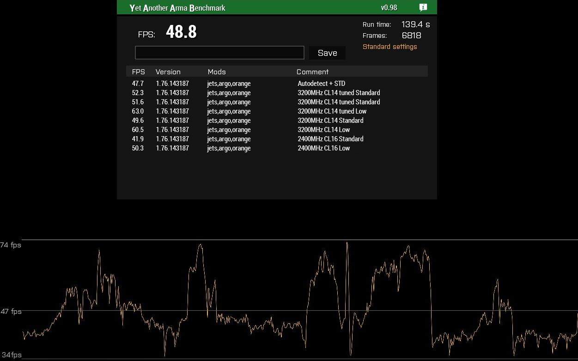Click the Frames value 6818
Screen dimensions: 578x361
(411, 36)
